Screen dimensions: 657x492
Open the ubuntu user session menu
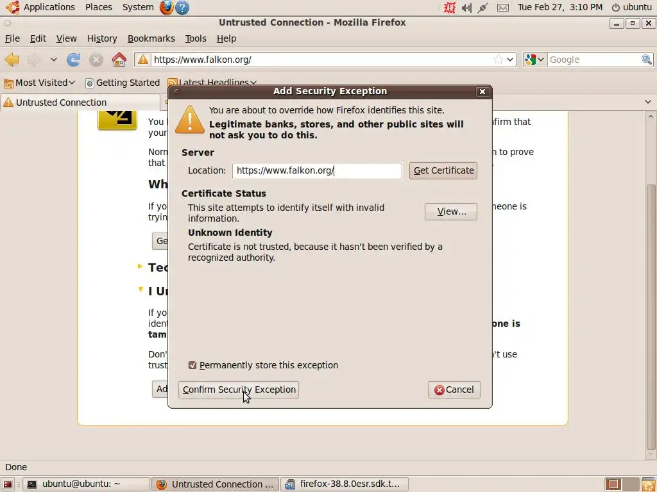pyautogui.click(x=632, y=7)
